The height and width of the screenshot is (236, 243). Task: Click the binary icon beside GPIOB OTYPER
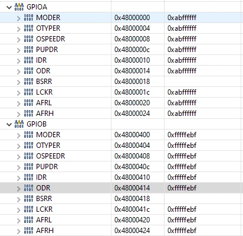pos(28,146)
